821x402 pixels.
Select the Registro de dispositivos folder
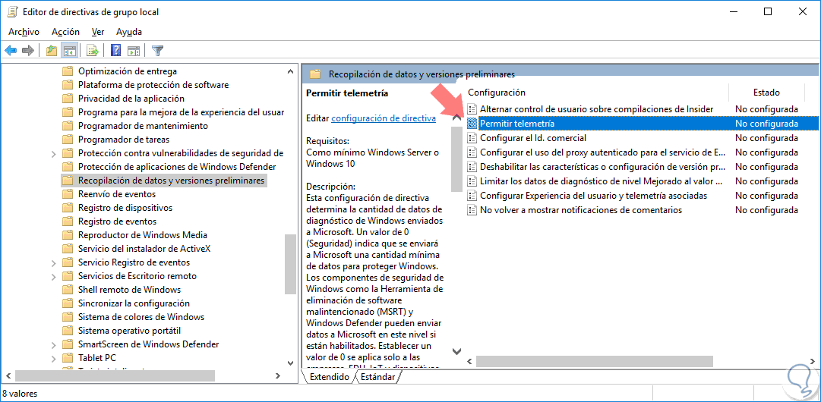coord(125,208)
